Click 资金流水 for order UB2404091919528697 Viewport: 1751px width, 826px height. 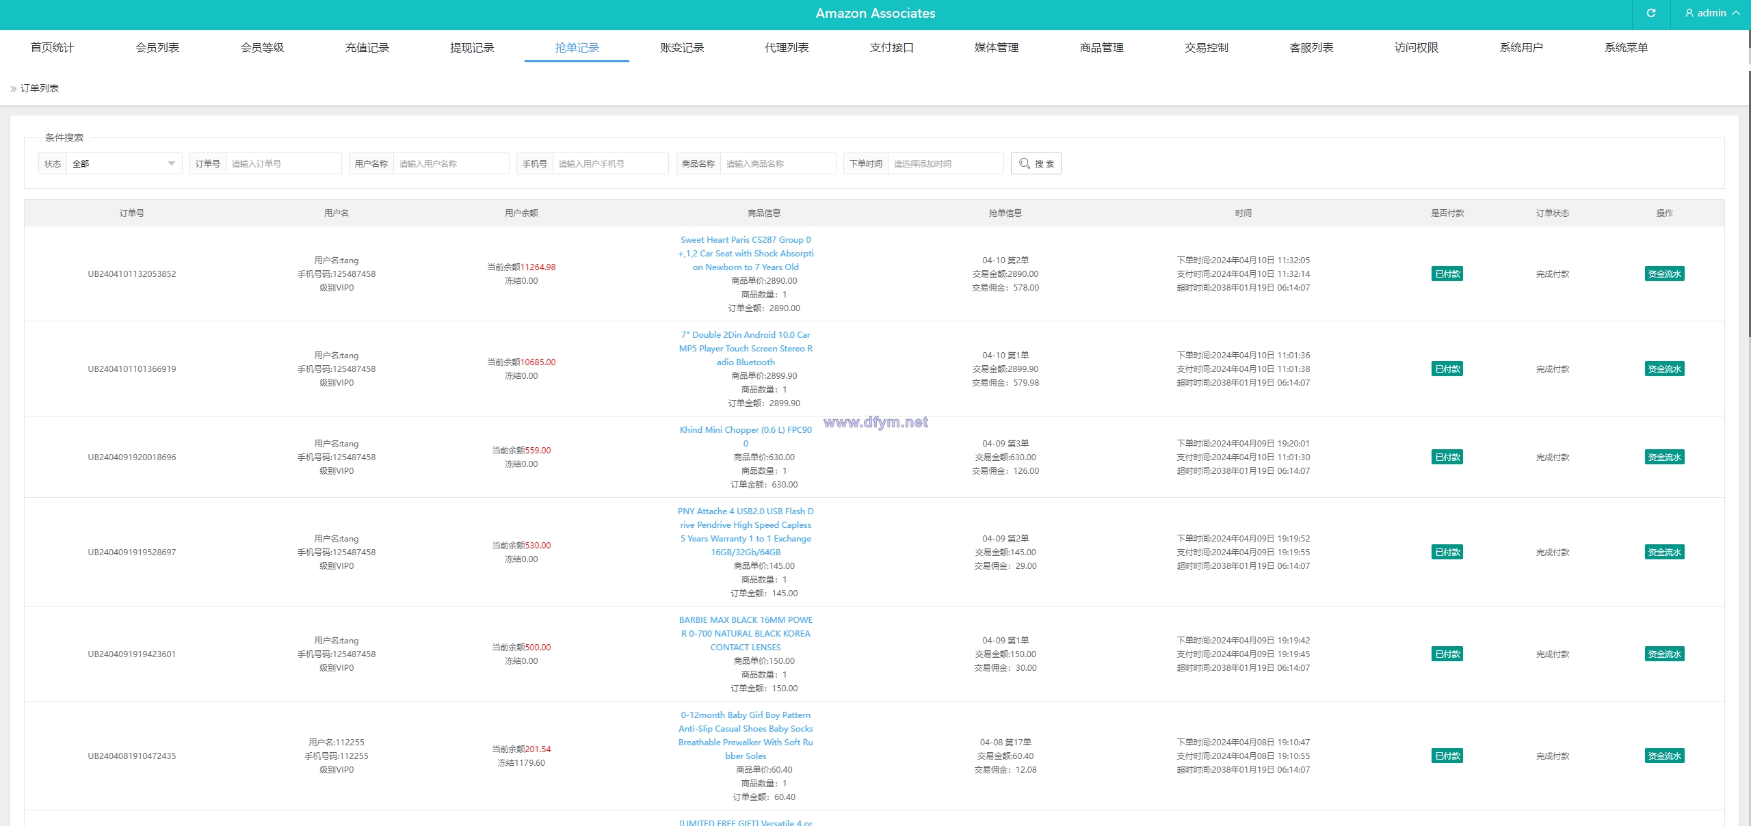[1664, 552]
